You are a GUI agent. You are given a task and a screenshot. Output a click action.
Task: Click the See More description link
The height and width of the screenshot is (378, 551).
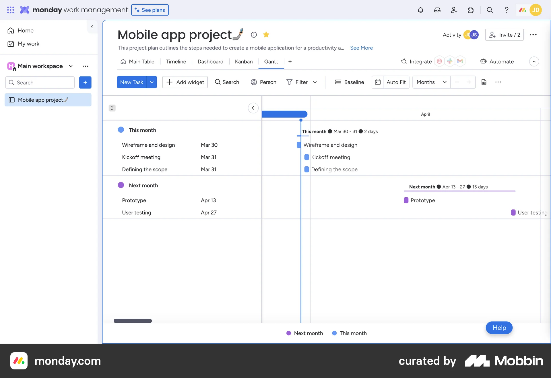click(361, 48)
